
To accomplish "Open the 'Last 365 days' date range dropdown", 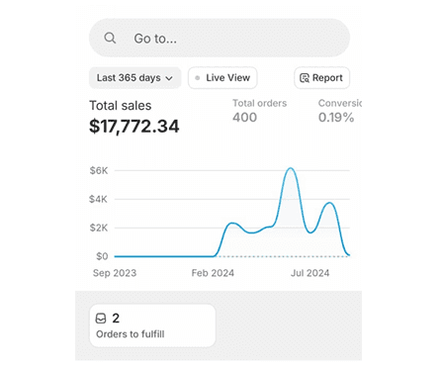I will pos(134,78).
